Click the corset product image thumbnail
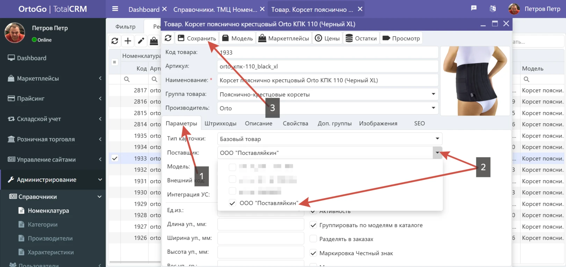Image resolution: width=566 pixels, height=267 pixels. [x=475, y=81]
